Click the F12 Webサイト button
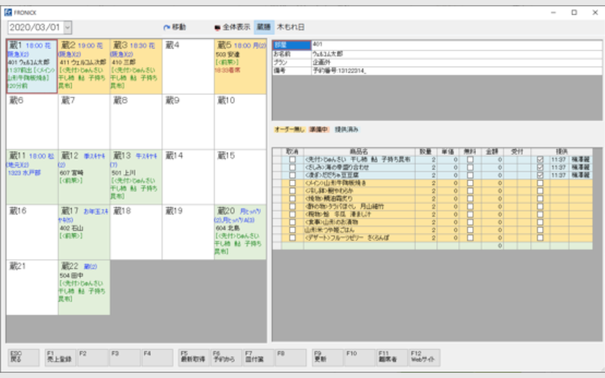The image size is (605, 378). [424, 358]
